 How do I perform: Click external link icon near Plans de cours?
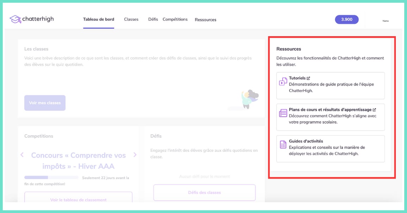tap(374, 109)
